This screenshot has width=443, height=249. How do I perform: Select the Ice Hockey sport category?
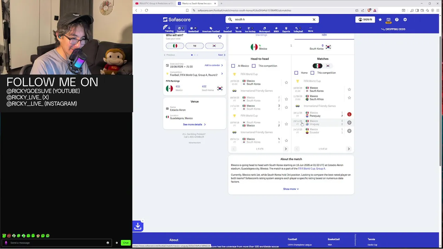coord(250,29)
